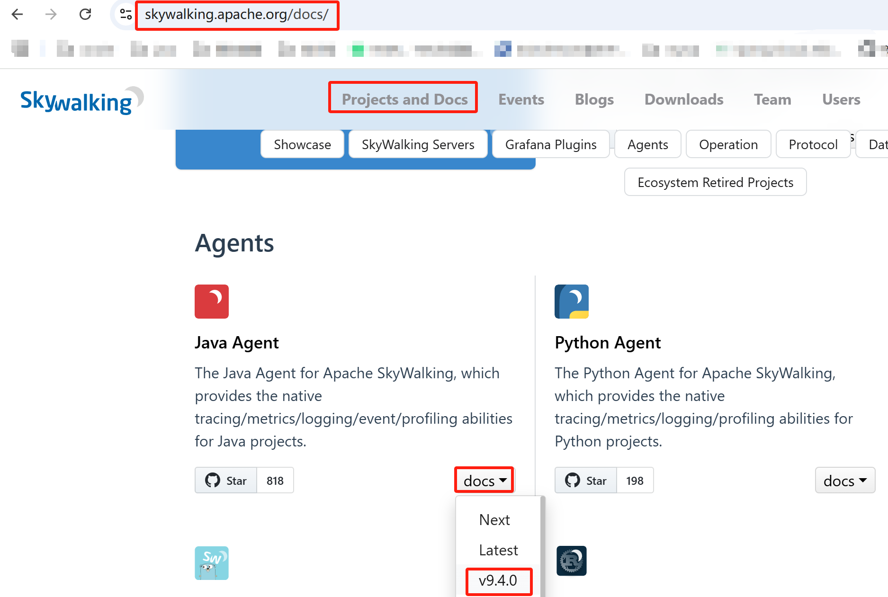Click the address bar URL

click(x=237, y=15)
